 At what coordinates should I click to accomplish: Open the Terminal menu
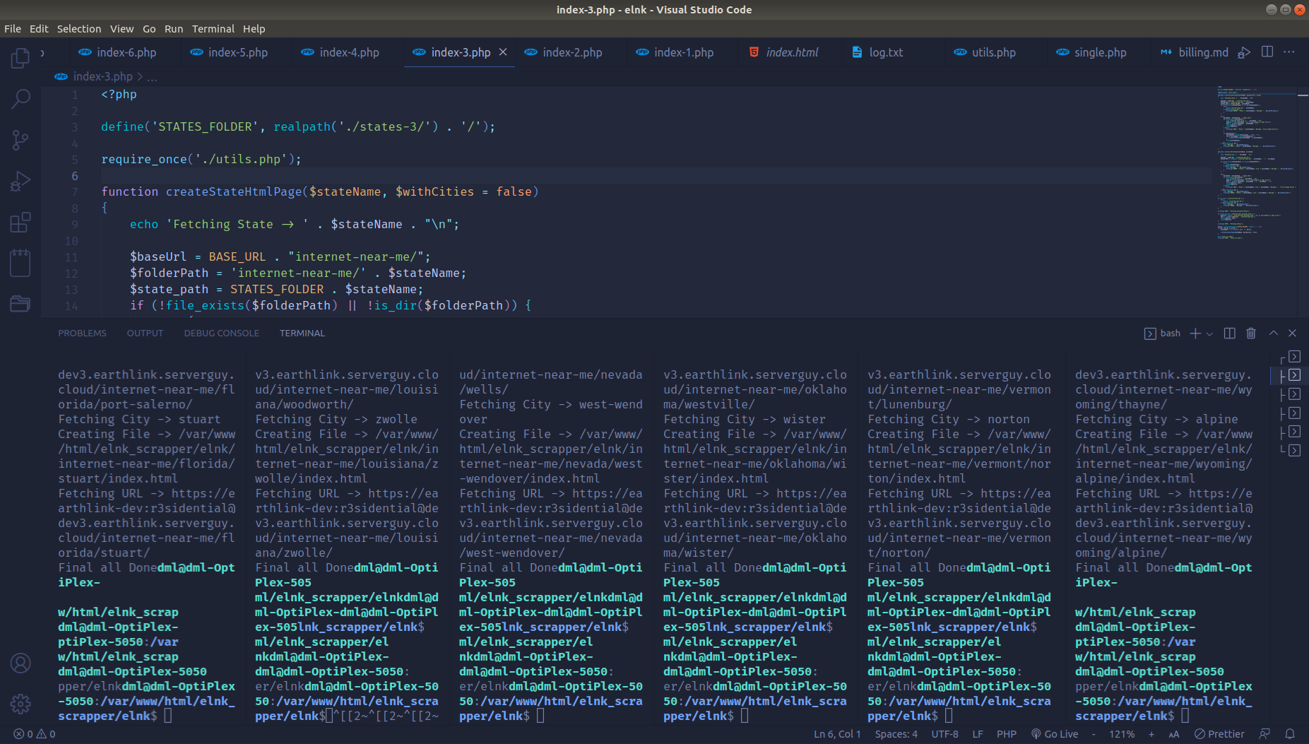tap(213, 29)
